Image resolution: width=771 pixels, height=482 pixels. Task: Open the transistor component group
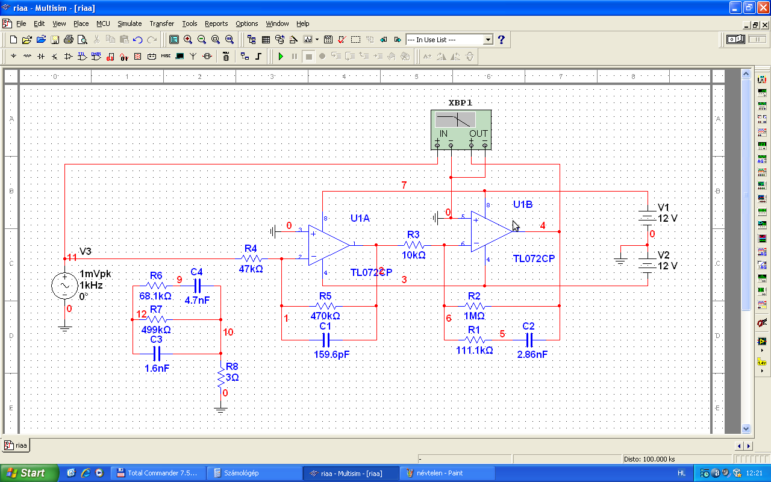55,57
